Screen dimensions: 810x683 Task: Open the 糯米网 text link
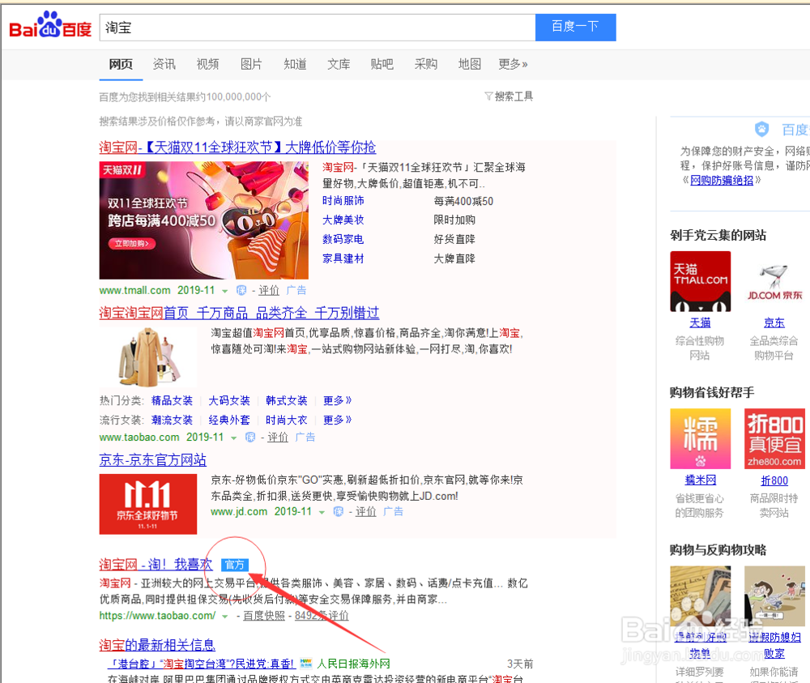(701, 480)
